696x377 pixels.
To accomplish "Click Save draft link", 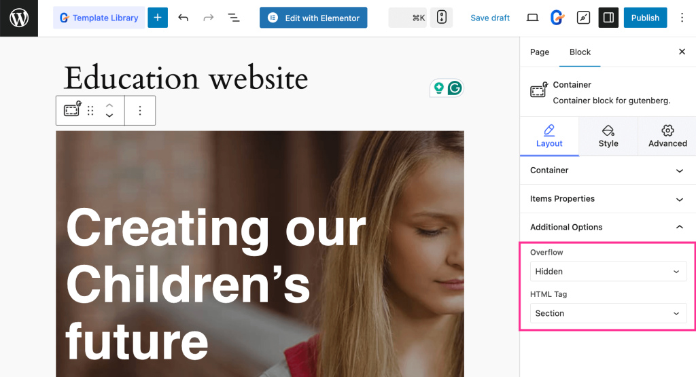I will 490,18.
